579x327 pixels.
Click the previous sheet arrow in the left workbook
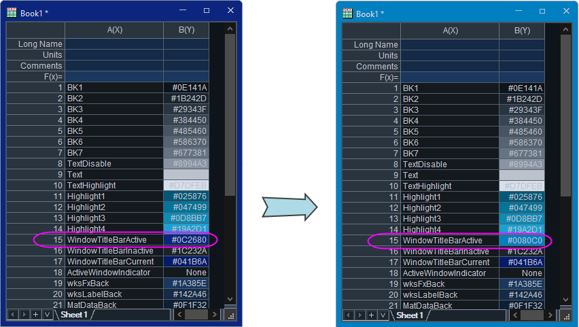(x=13, y=315)
